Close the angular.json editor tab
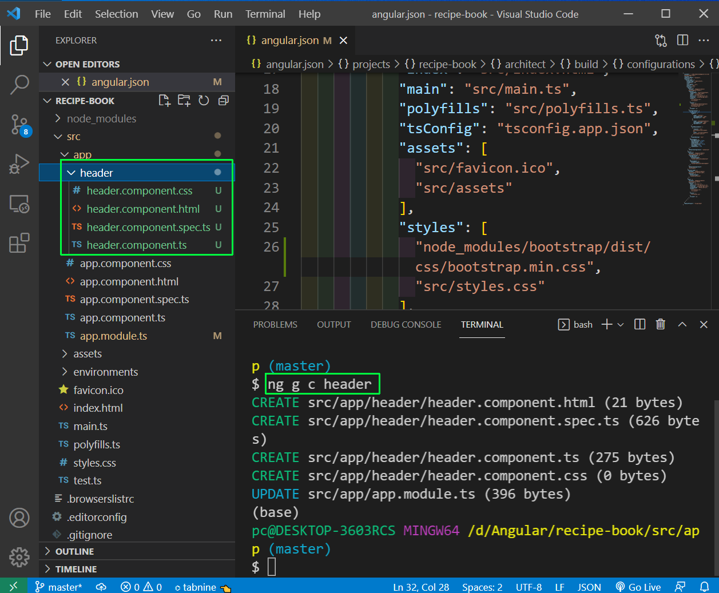The height and width of the screenshot is (593, 719). 343,40
